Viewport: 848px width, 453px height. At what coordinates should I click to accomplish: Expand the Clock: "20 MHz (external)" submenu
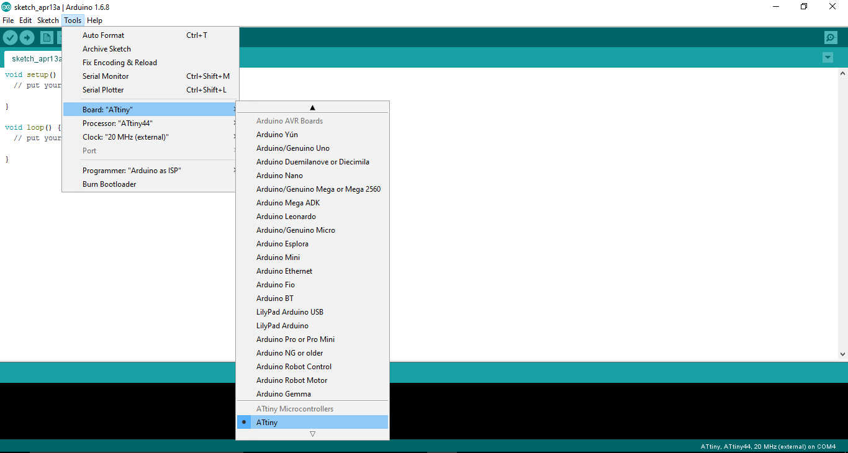150,137
